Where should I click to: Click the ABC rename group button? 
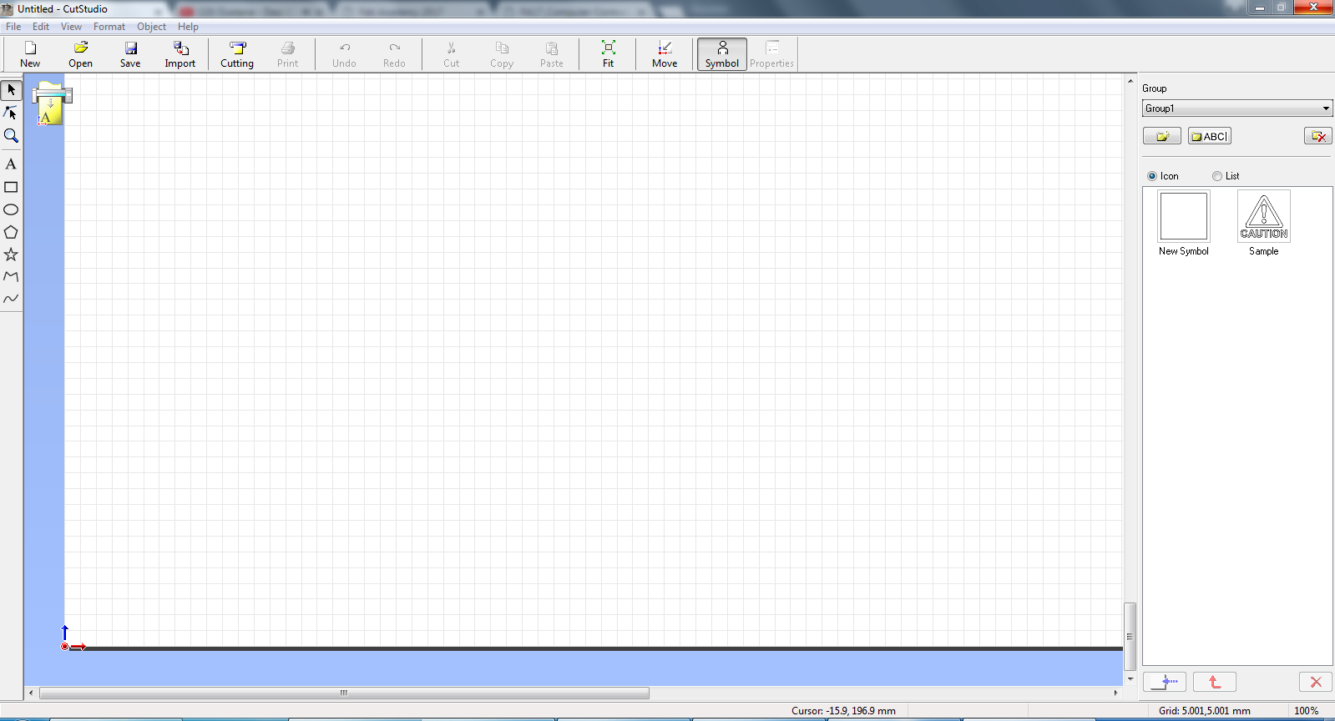[x=1210, y=136]
